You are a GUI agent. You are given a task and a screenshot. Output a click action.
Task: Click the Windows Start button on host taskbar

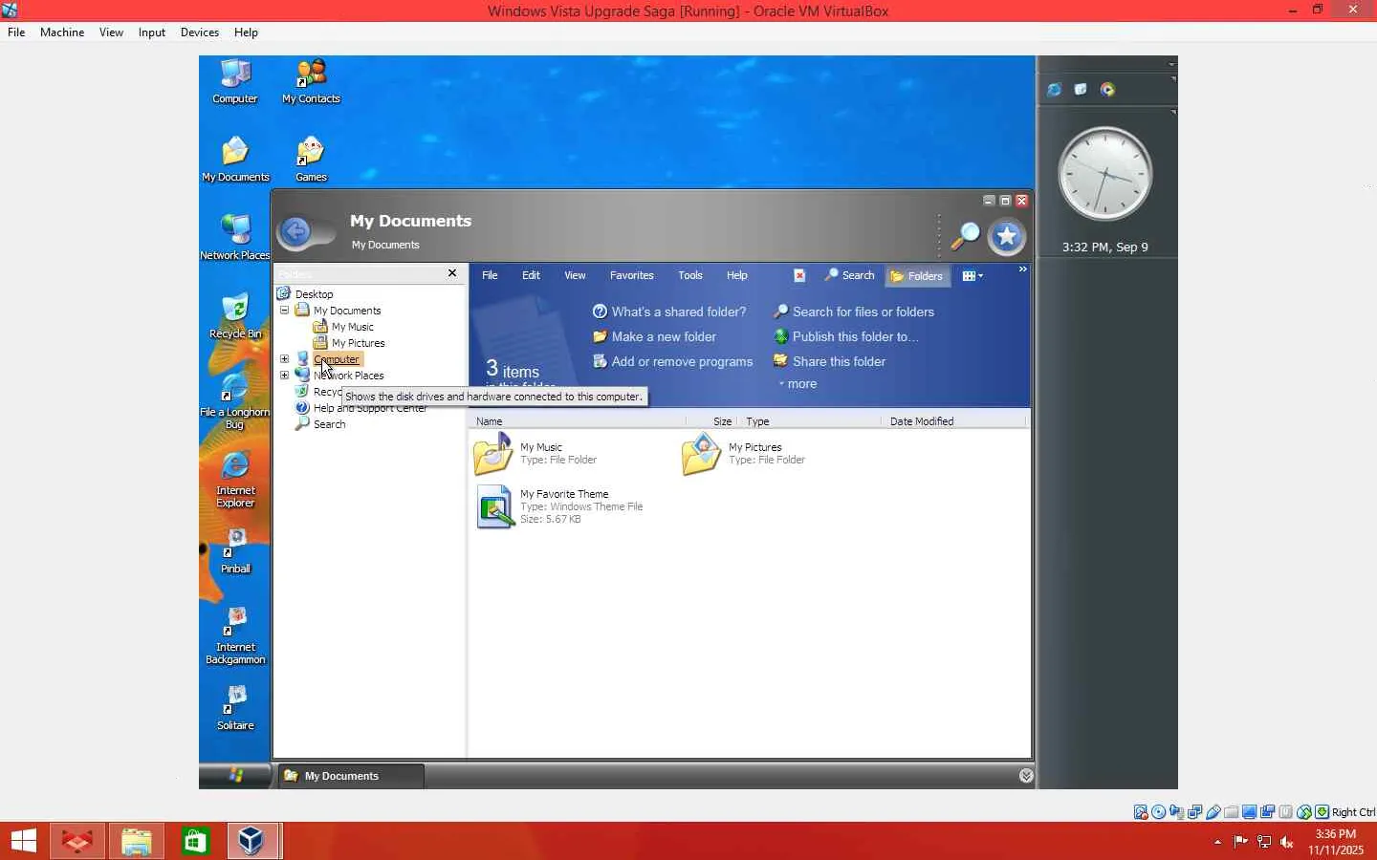pos(24,841)
